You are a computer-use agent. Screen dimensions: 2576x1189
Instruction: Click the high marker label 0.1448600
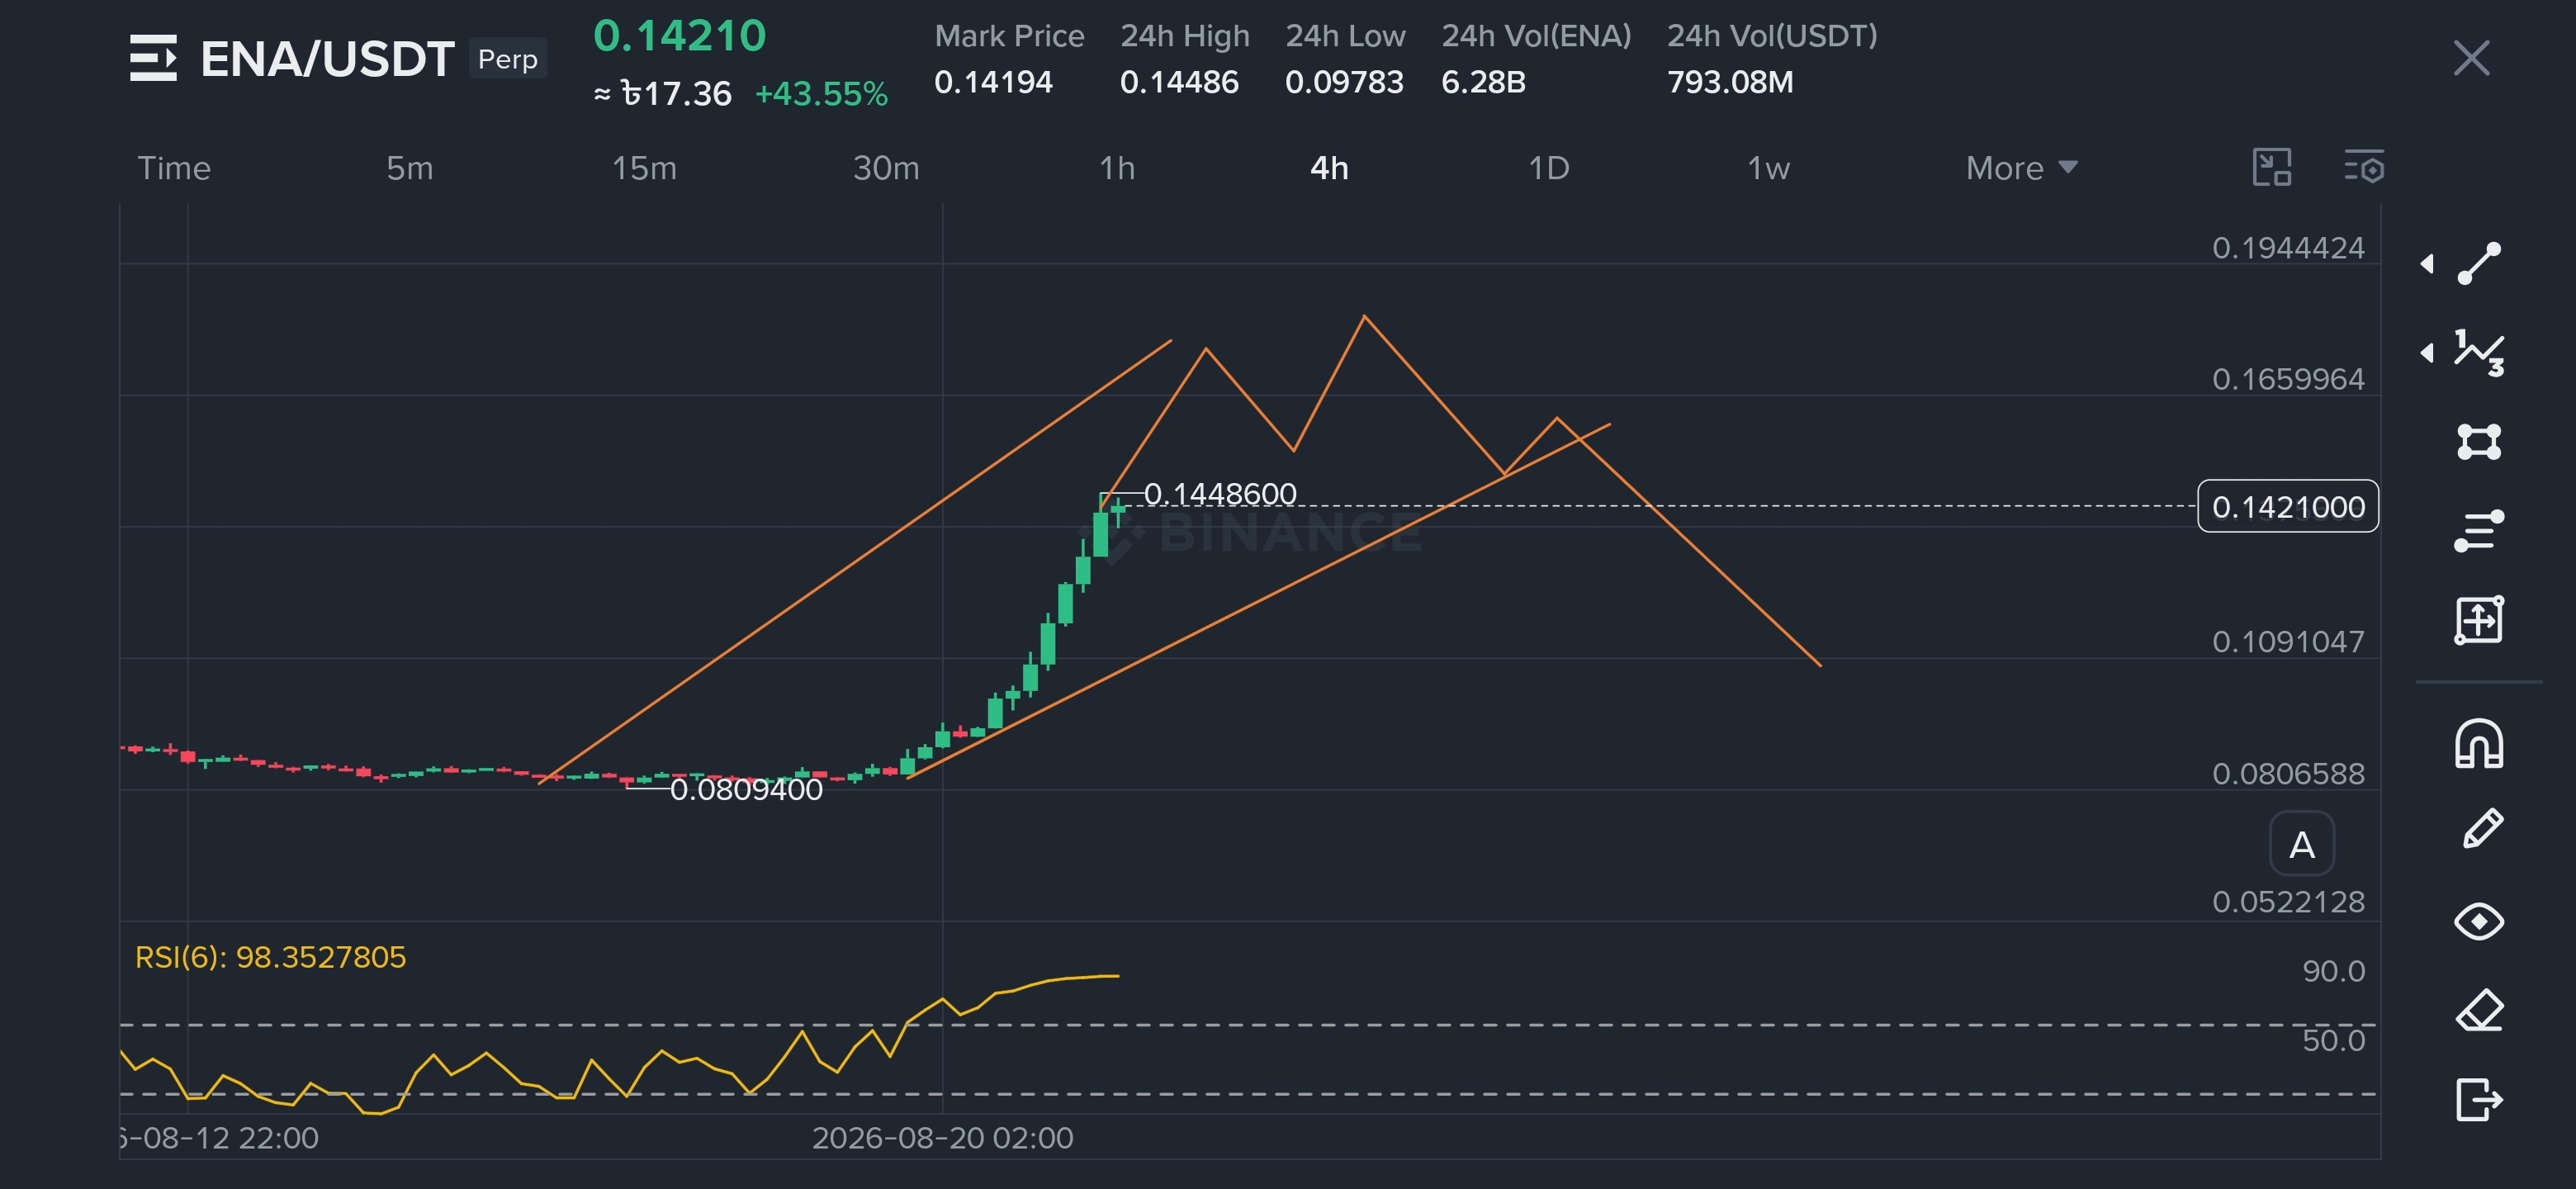[1220, 494]
